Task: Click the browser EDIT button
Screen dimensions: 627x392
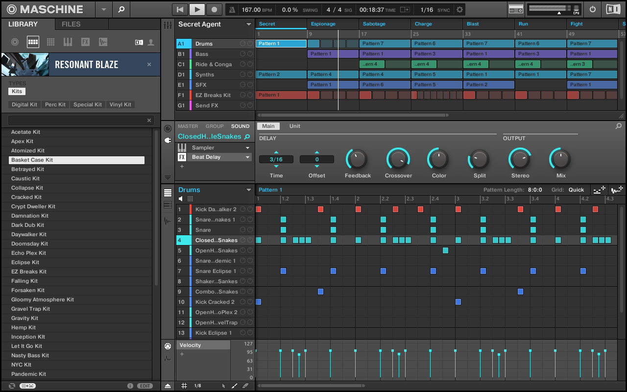Action: [x=145, y=386]
